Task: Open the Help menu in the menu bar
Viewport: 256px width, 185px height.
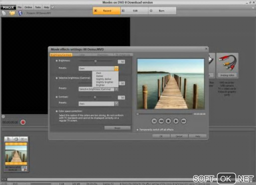Action: (46, 7)
